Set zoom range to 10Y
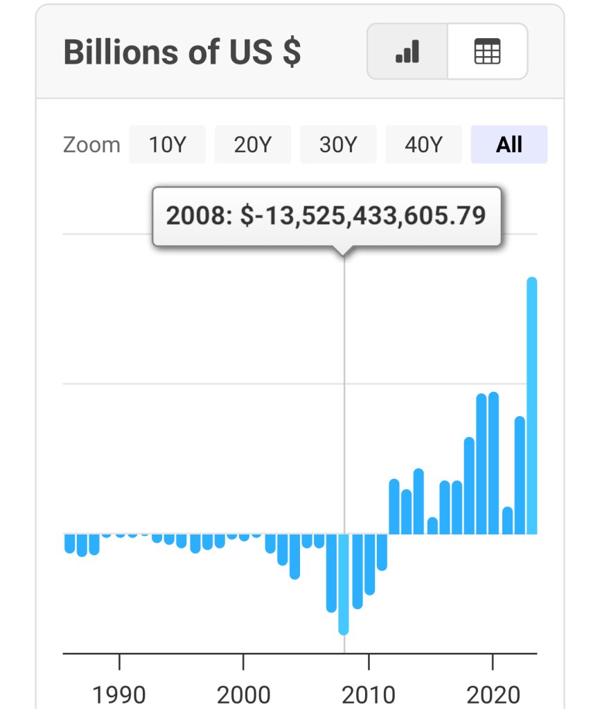The height and width of the screenshot is (709, 600). (167, 145)
